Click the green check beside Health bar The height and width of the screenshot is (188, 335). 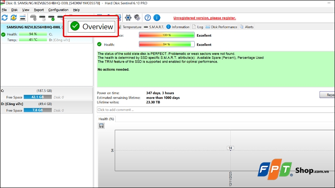(x=99, y=44)
